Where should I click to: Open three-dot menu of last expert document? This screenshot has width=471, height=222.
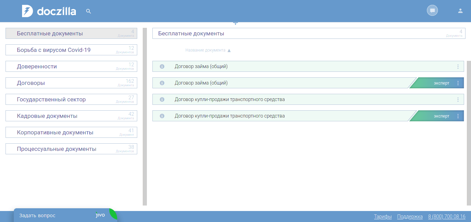(x=458, y=116)
